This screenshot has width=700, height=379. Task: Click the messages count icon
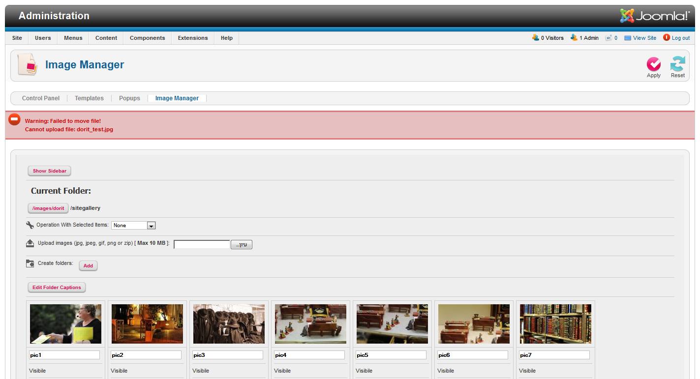tap(609, 38)
